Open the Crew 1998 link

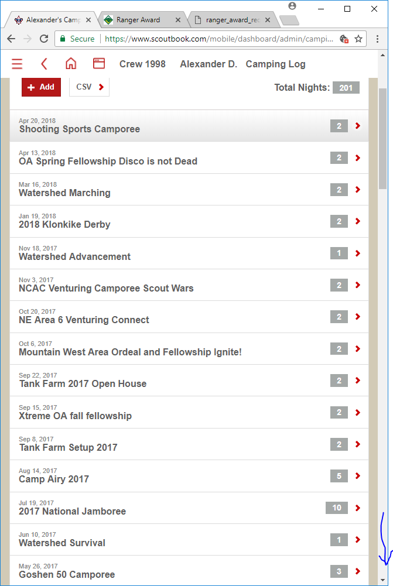(142, 64)
